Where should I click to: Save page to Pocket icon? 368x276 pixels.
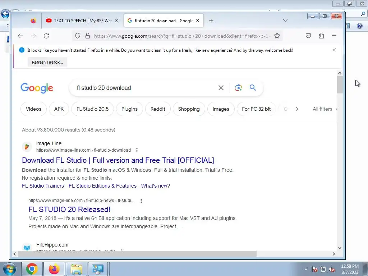308,36
